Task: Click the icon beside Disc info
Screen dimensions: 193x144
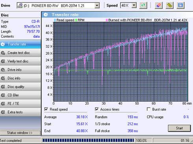Action: point(3,78)
